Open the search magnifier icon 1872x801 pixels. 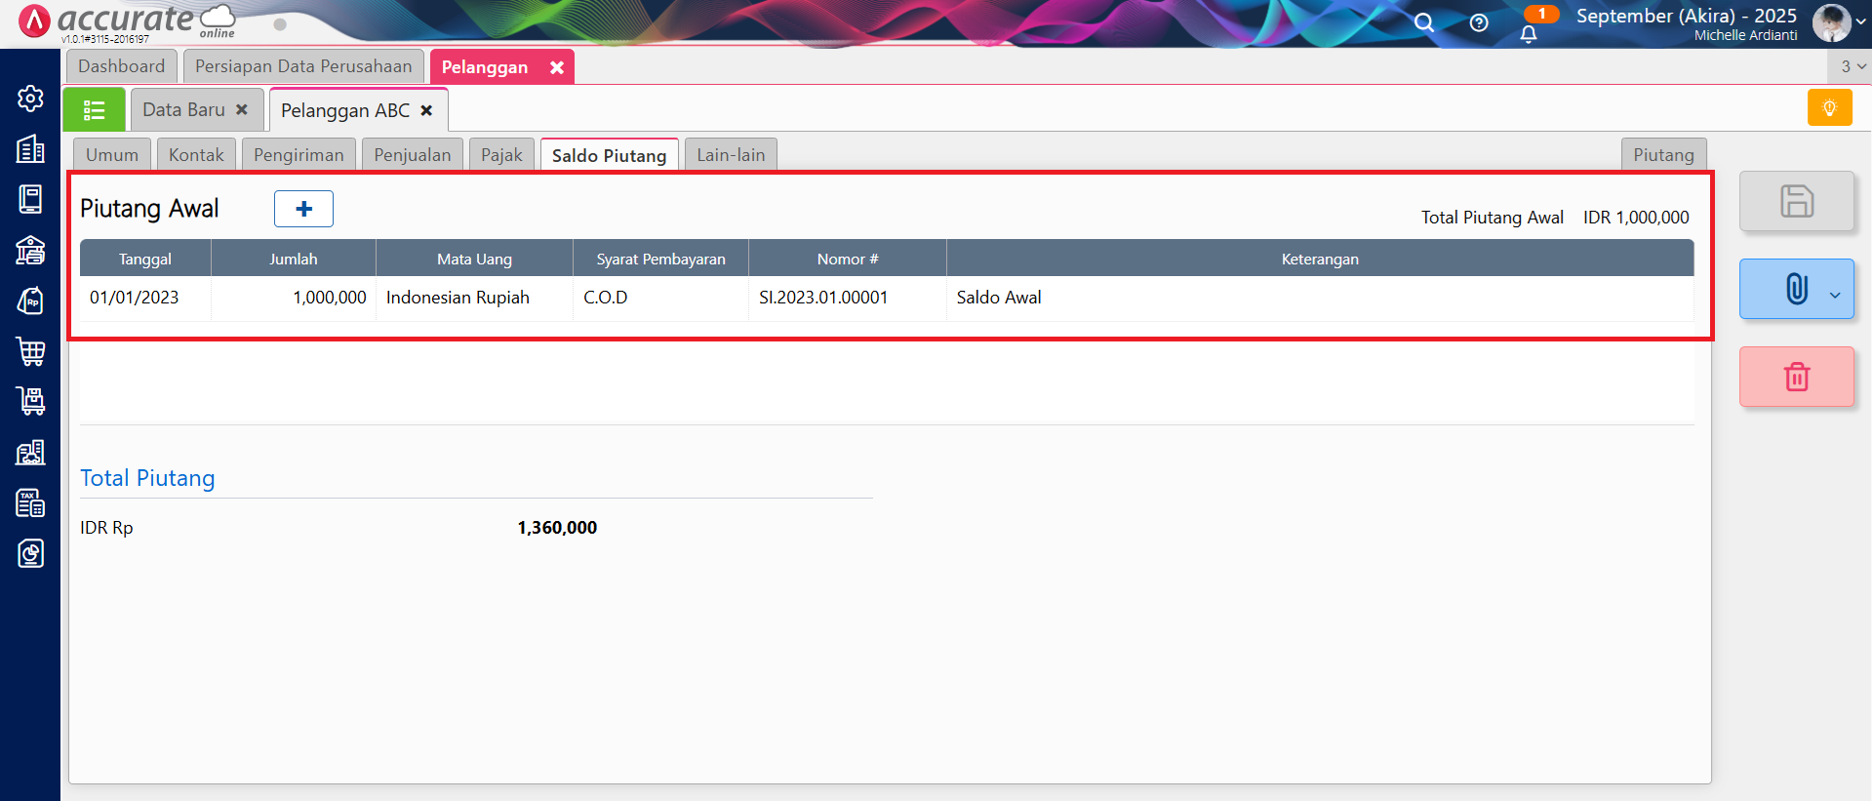[1424, 22]
